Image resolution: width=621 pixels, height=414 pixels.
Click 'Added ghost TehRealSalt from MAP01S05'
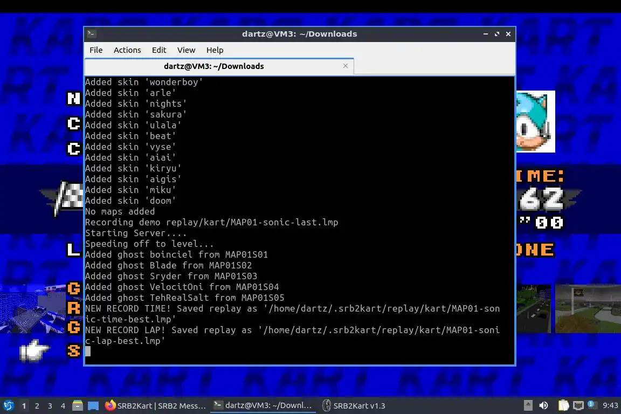(184, 298)
